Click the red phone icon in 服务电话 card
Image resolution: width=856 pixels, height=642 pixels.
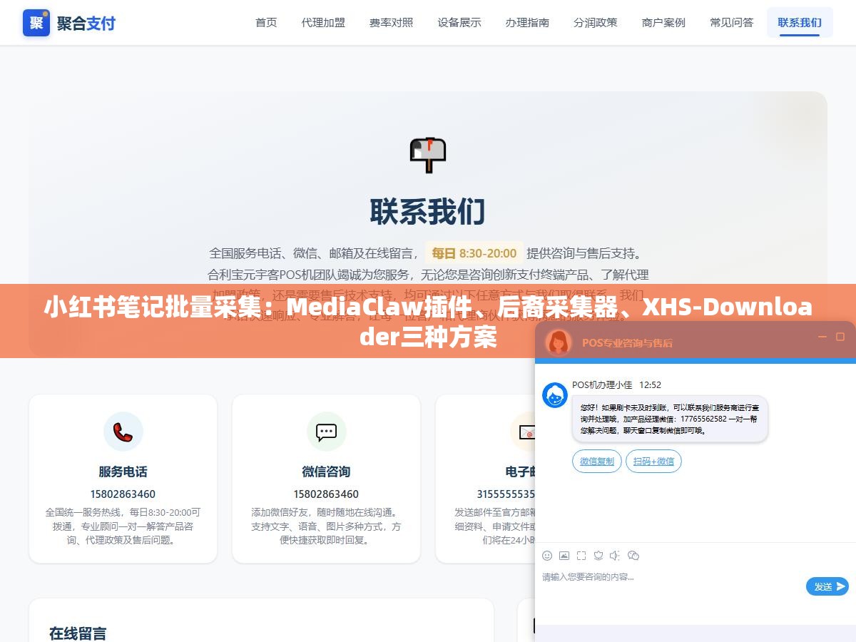123,432
